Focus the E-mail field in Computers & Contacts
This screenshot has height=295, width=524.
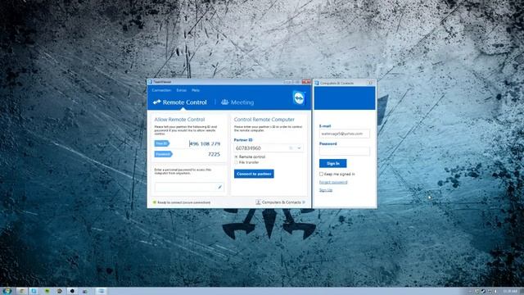pos(345,134)
